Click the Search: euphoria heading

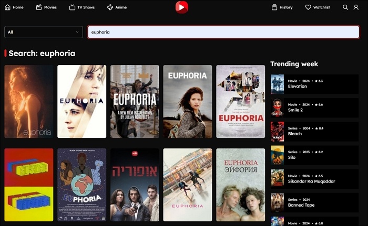[42, 53]
